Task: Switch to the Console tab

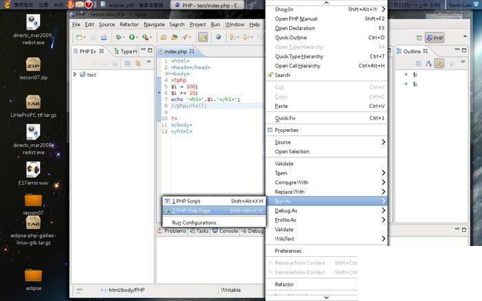Action: (x=225, y=231)
